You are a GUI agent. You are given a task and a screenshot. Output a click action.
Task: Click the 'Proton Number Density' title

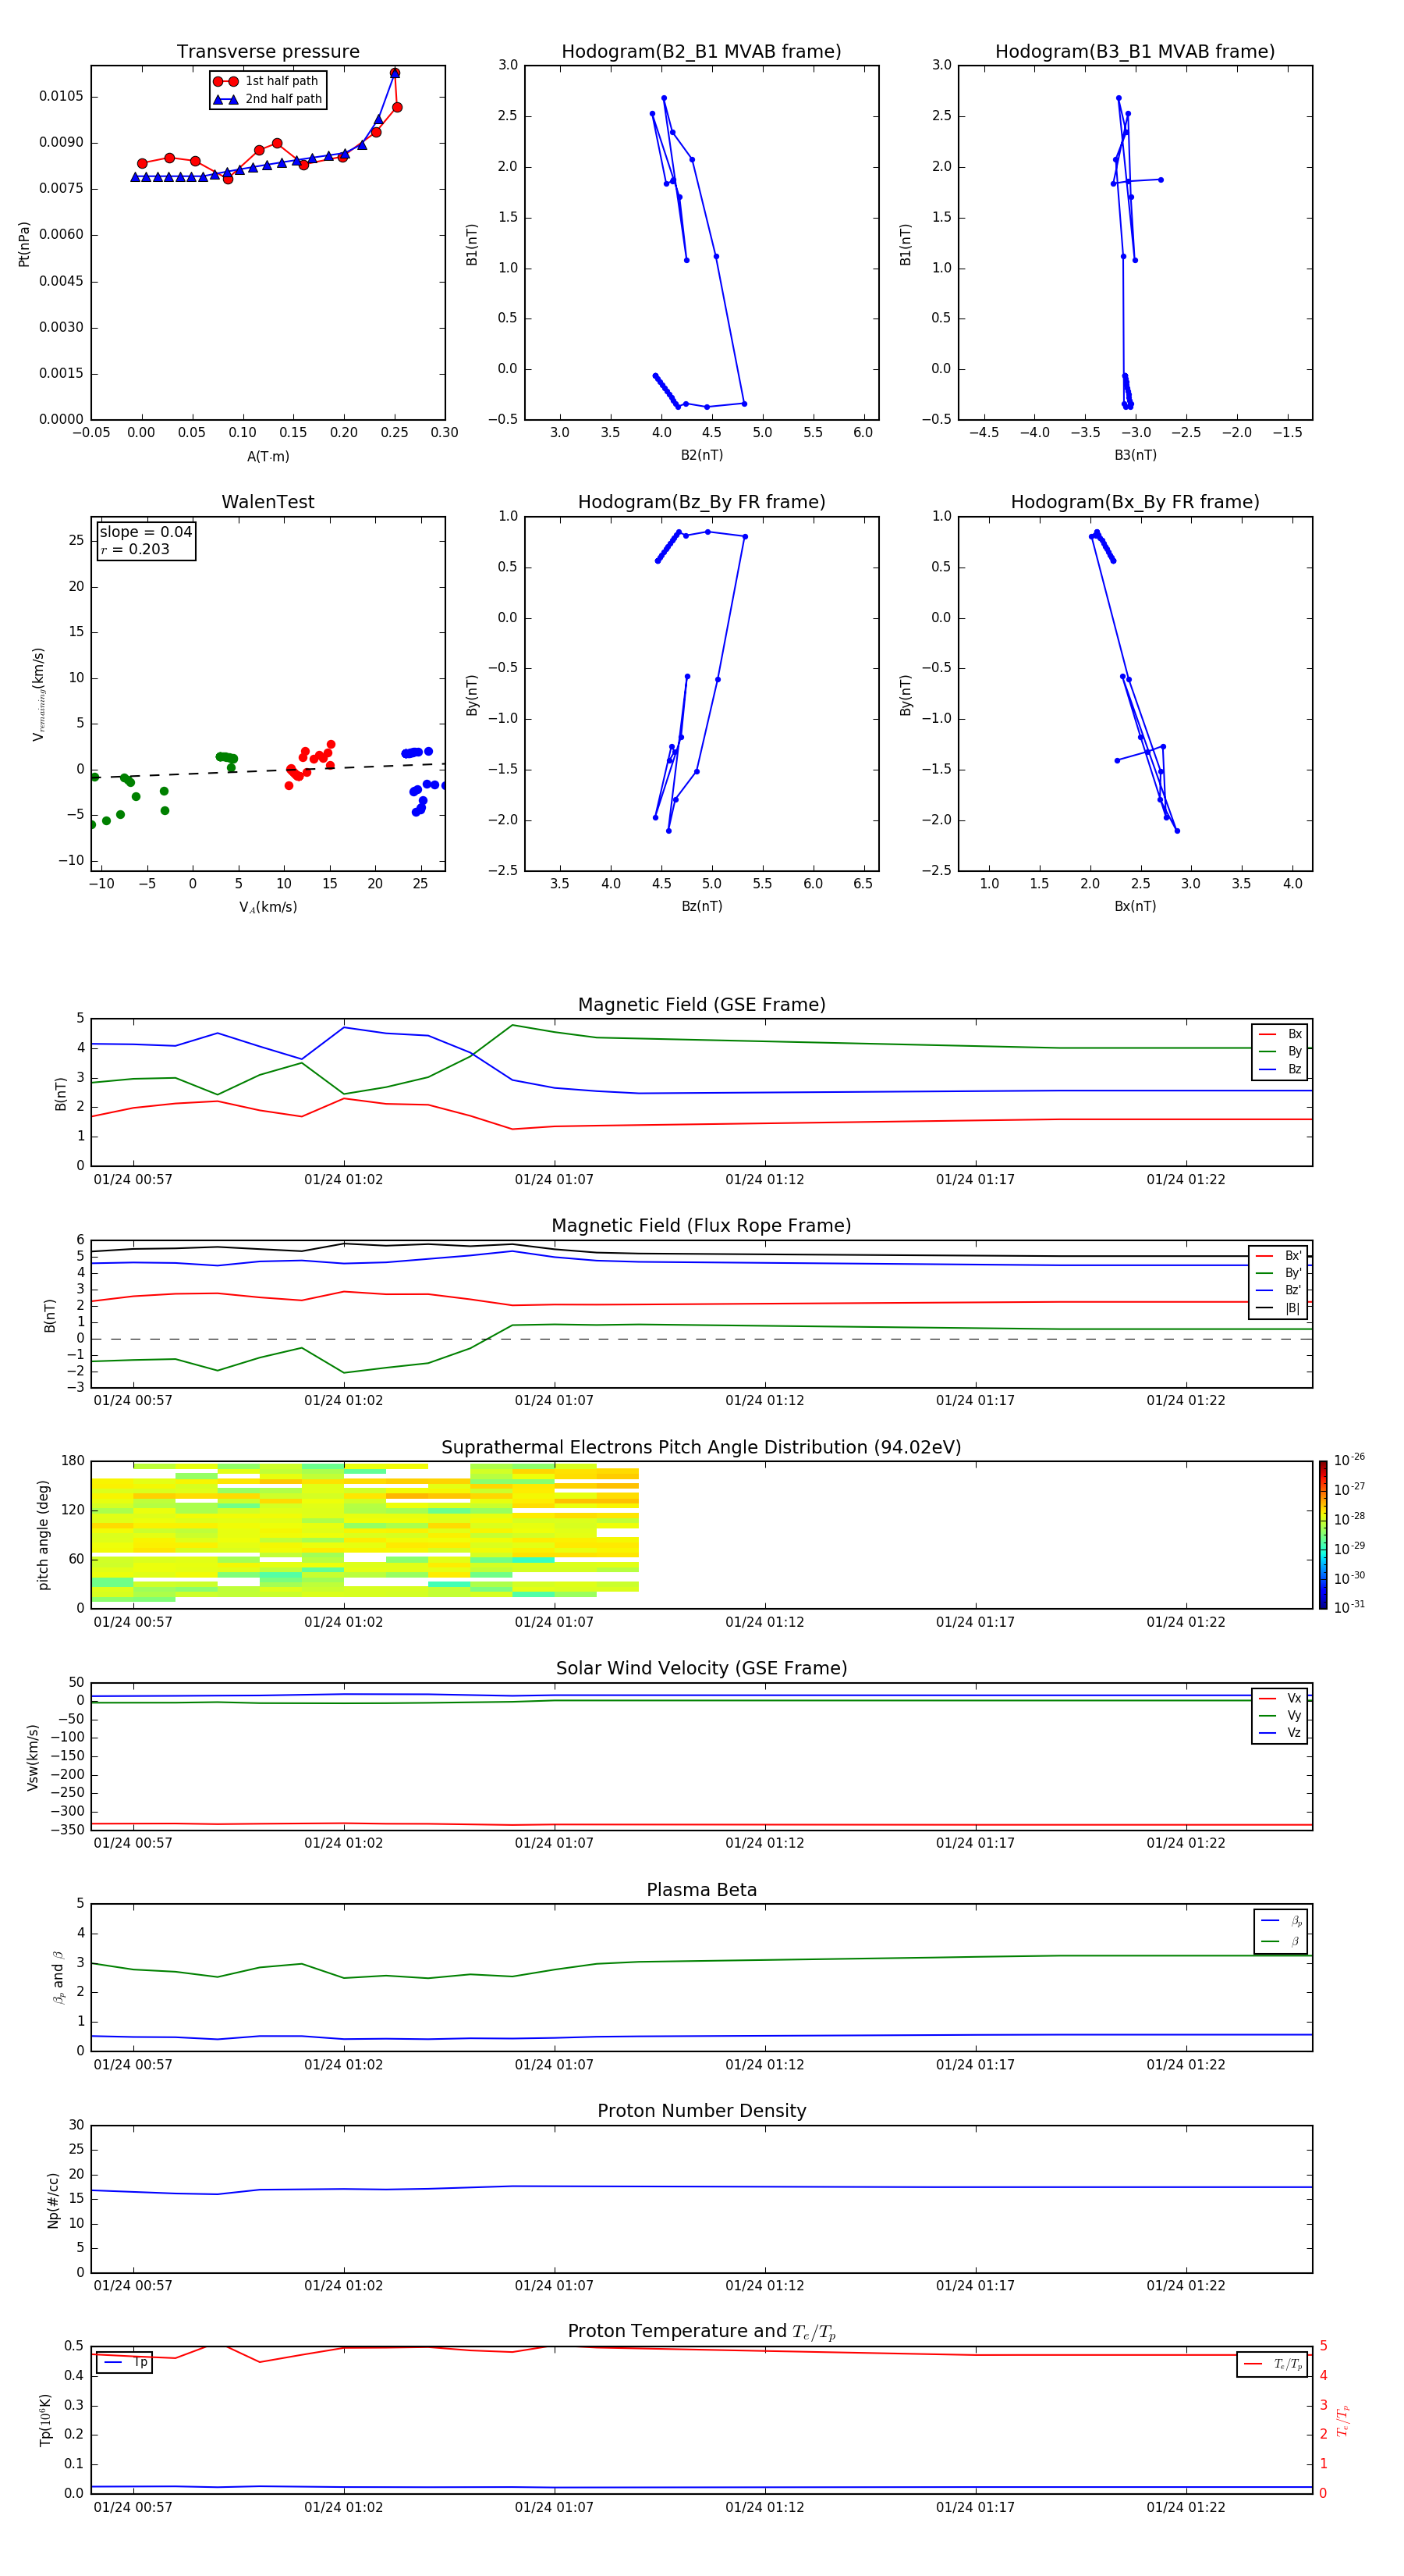pyautogui.click(x=701, y=2111)
